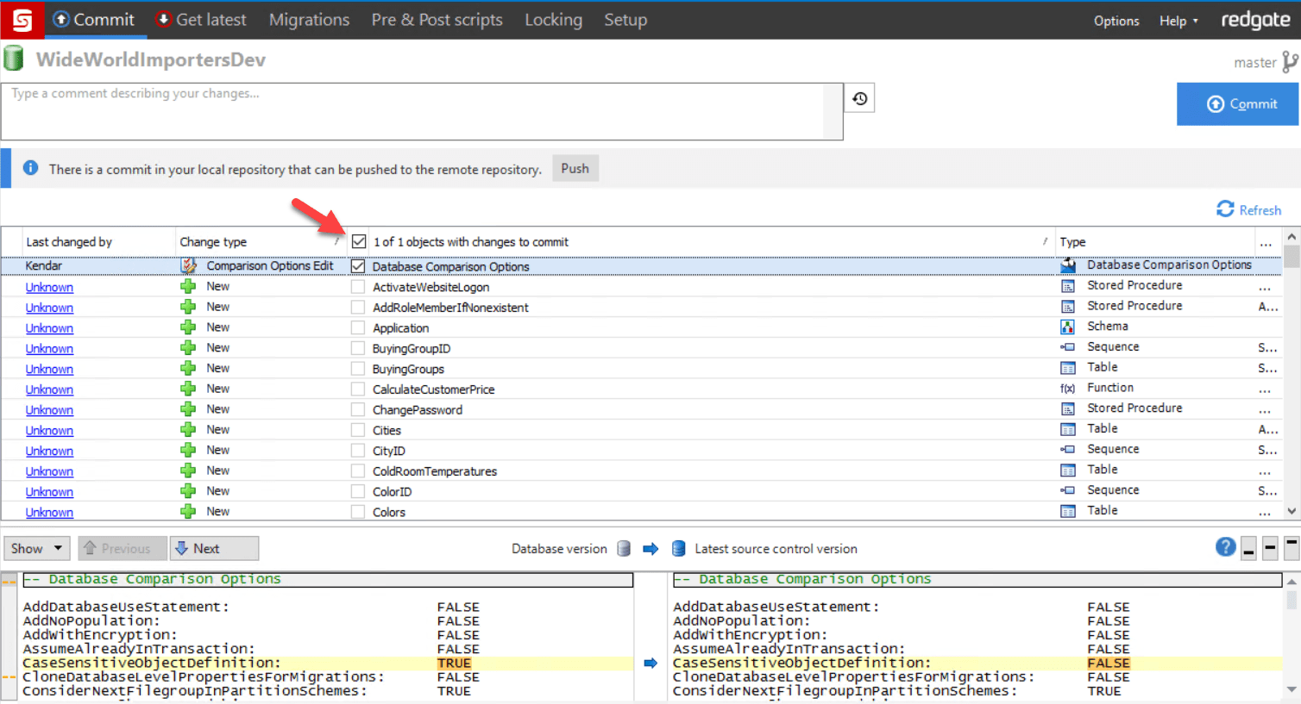The height and width of the screenshot is (704, 1301).
Task: Uncheck the Database Comparison Options row
Action: tap(358, 266)
